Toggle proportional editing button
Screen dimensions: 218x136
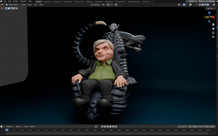click(116, 5)
